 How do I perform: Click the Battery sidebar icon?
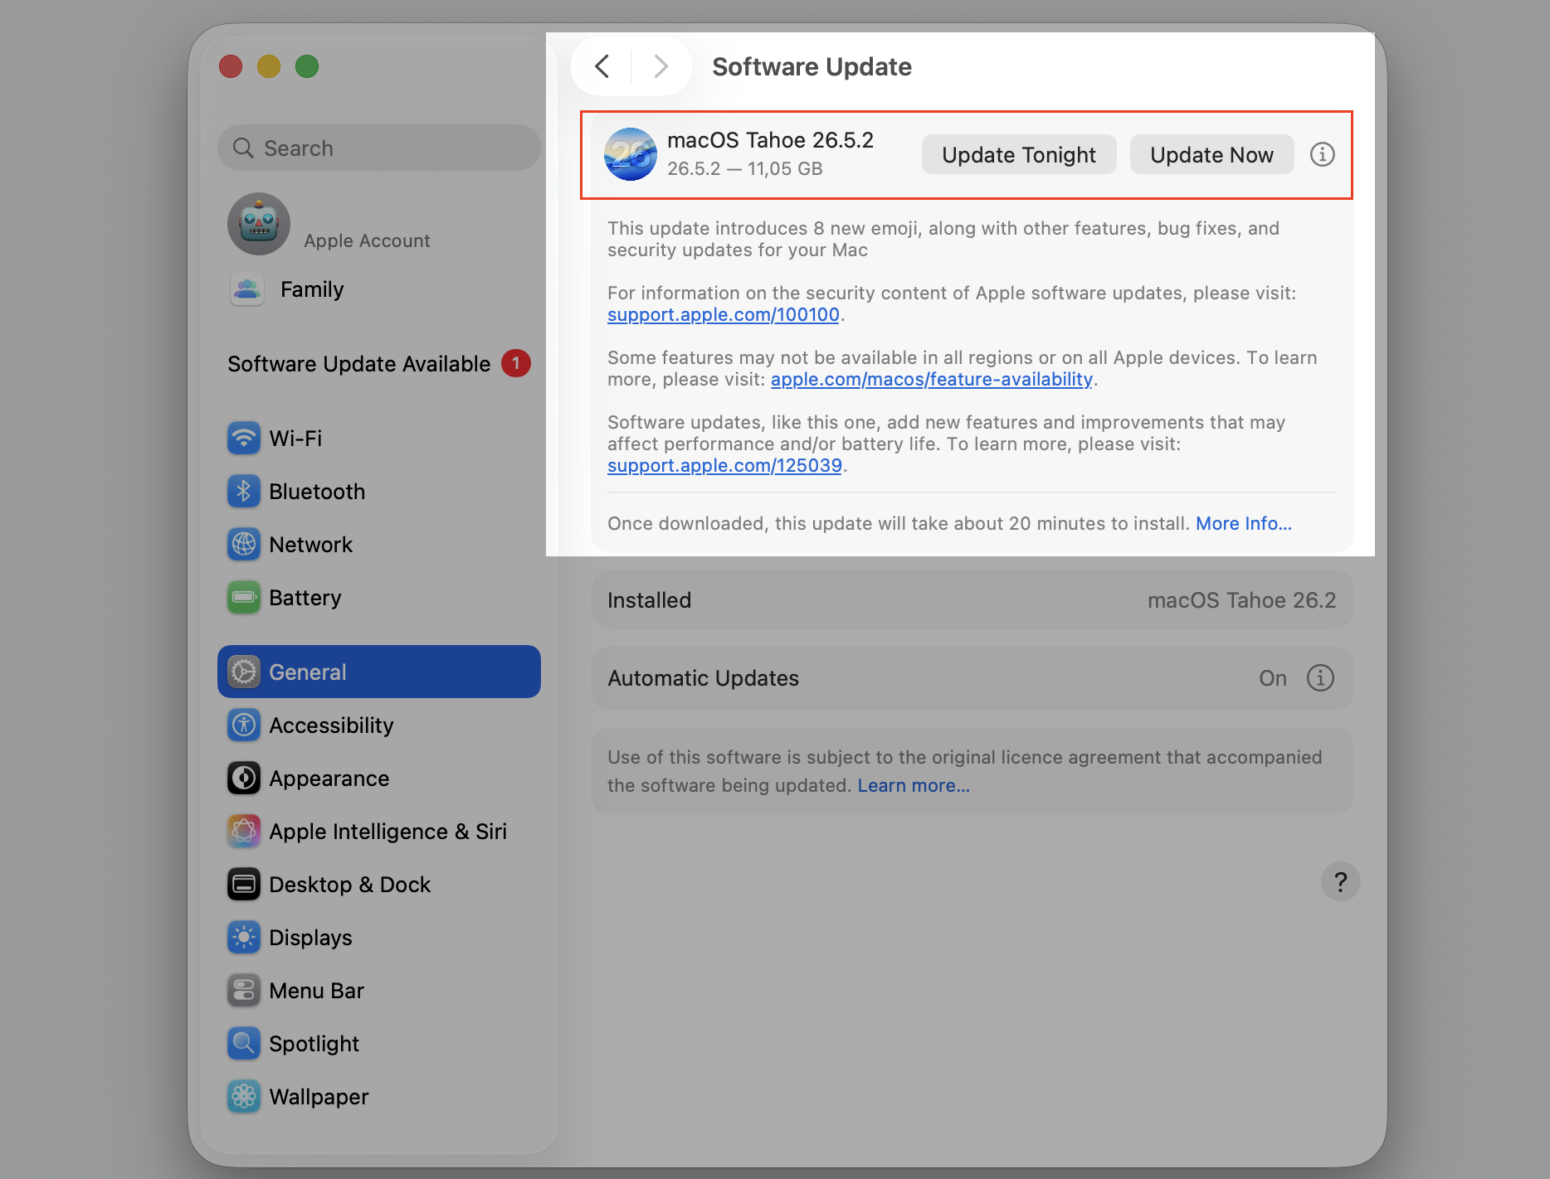click(244, 597)
